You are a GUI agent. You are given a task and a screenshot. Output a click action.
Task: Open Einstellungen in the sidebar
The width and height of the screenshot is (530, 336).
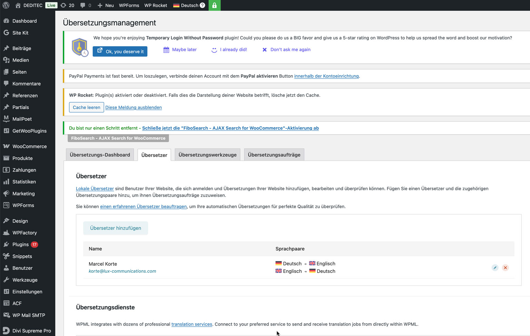coord(28,292)
